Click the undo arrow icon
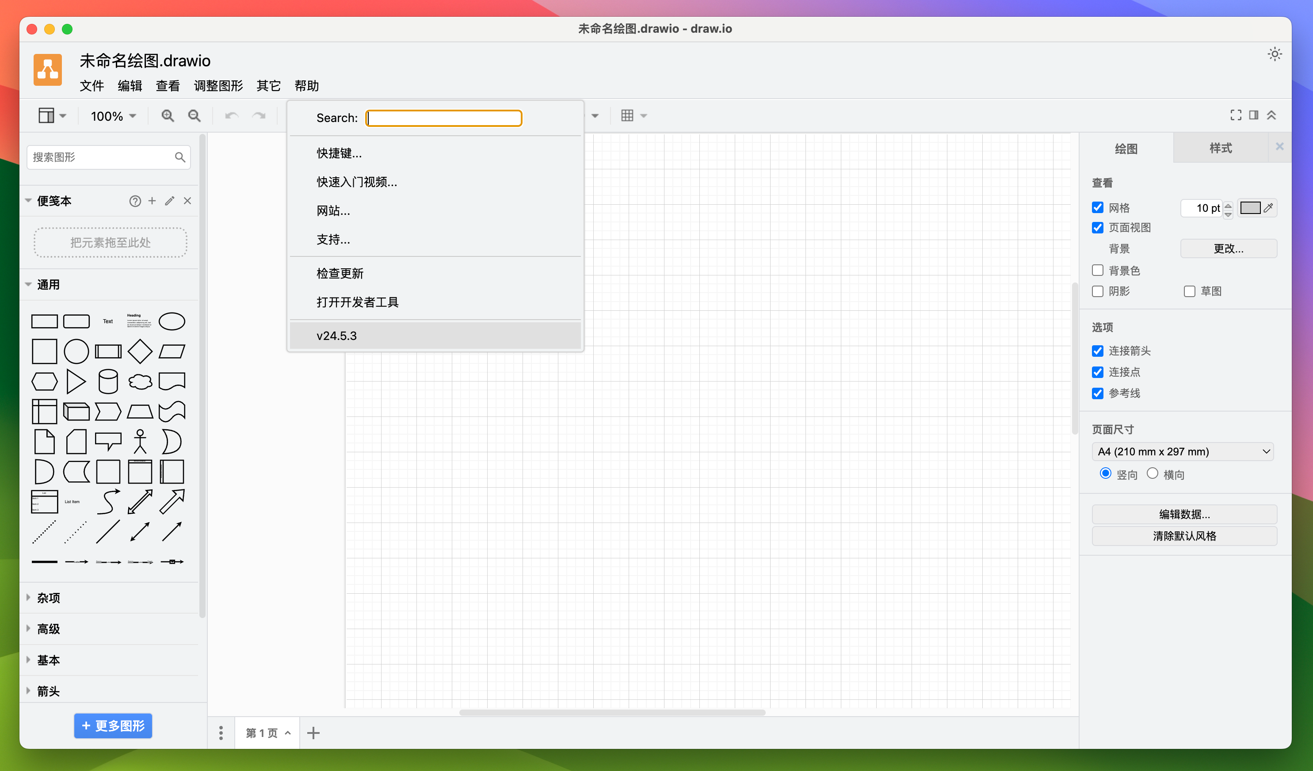This screenshot has height=771, width=1313. point(232,116)
